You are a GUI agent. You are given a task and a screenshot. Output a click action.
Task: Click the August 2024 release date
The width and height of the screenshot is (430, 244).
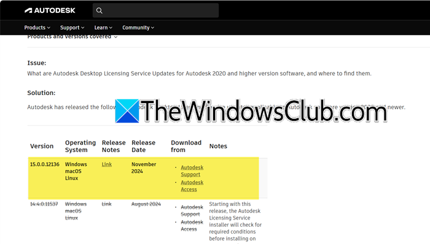point(146,204)
